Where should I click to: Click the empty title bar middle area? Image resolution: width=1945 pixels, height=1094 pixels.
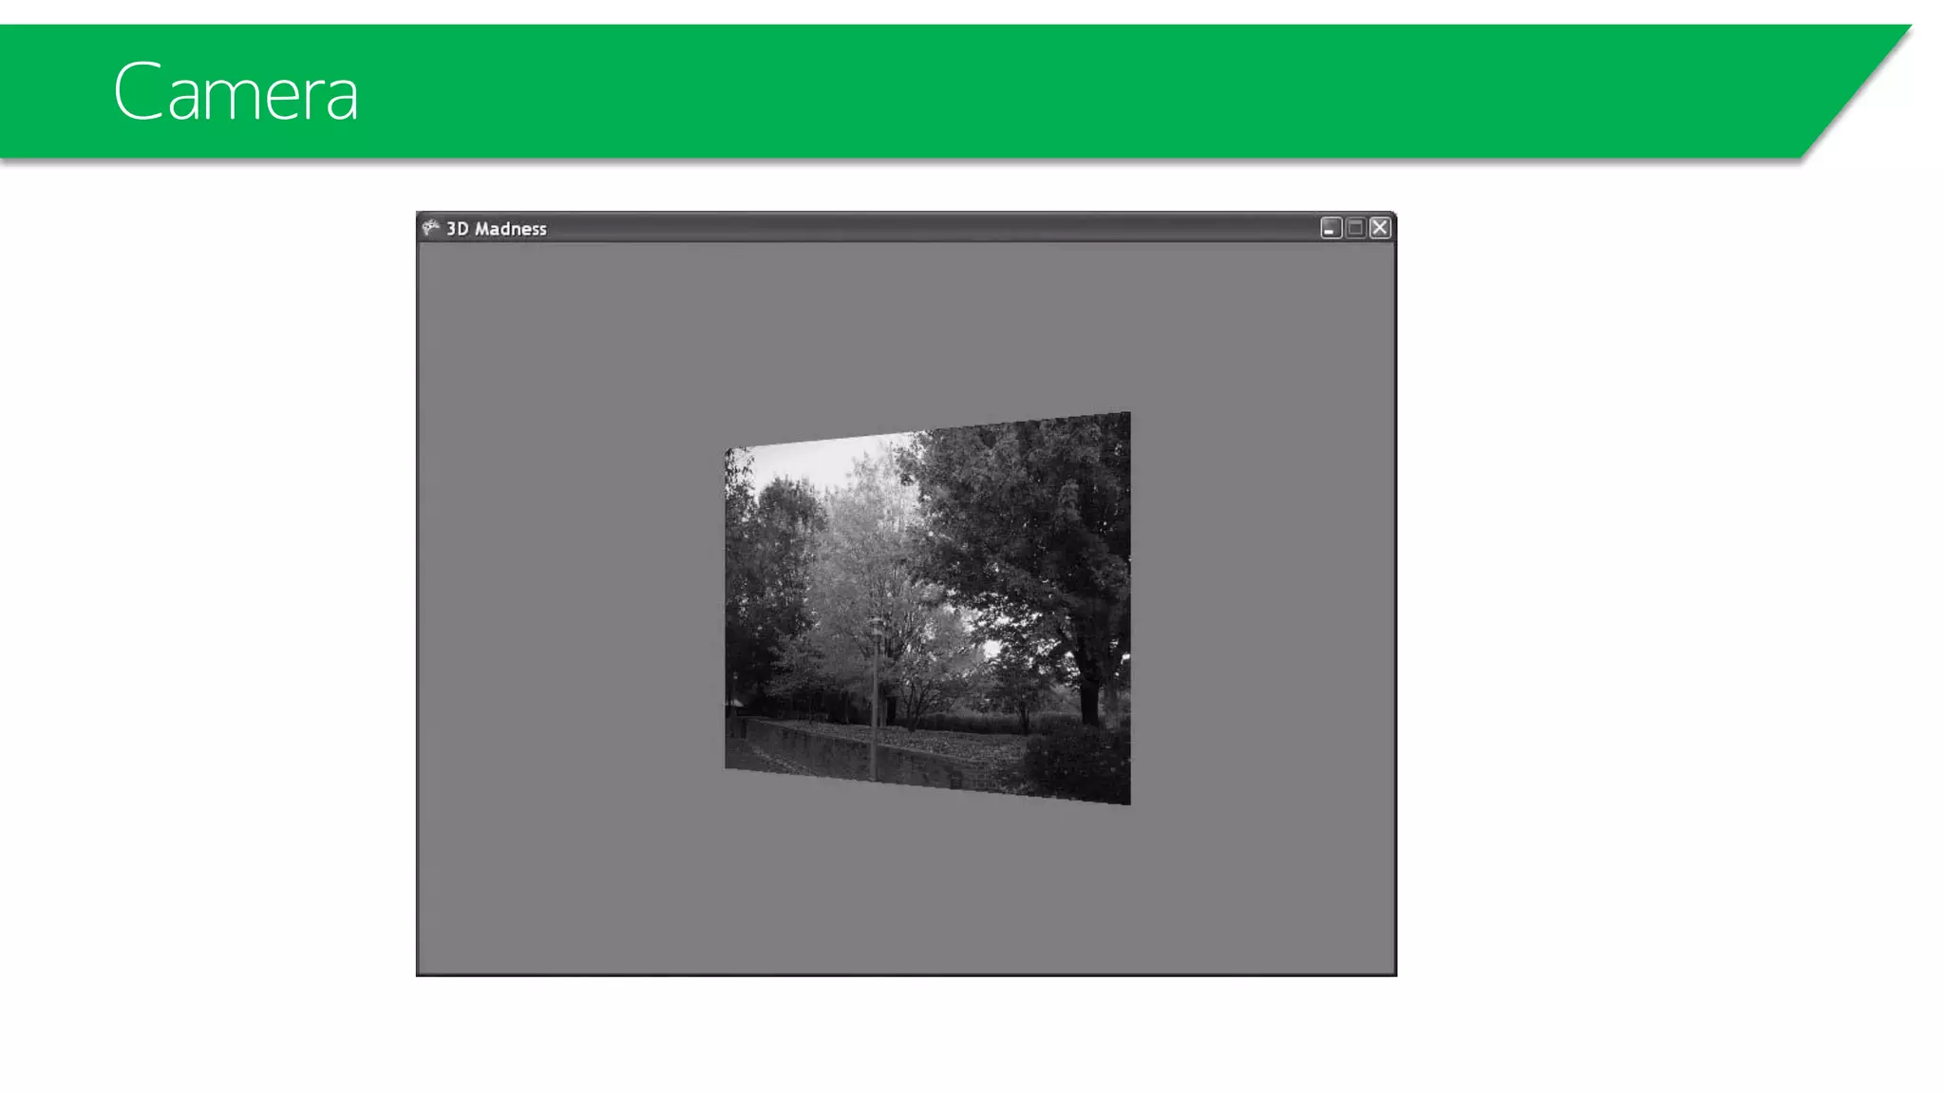coord(912,228)
